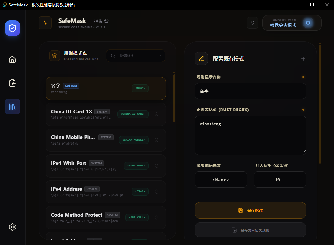Click the SafeMask shield logo icon
This screenshot has width=334, height=245.
[12, 28]
